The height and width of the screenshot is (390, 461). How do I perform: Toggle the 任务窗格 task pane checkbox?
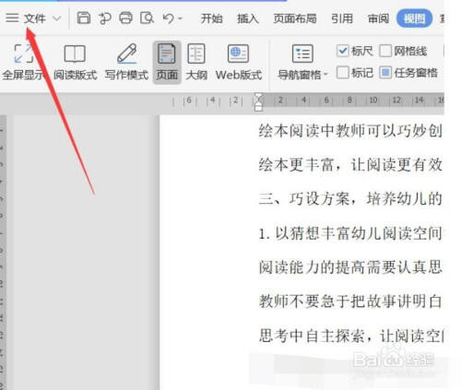(x=385, y=73)
